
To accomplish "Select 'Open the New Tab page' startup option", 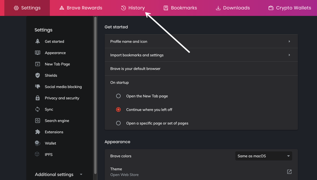I will point(118,96).
